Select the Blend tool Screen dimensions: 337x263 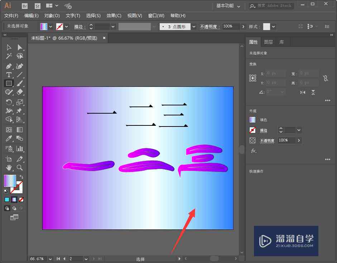tap(20, 138)
